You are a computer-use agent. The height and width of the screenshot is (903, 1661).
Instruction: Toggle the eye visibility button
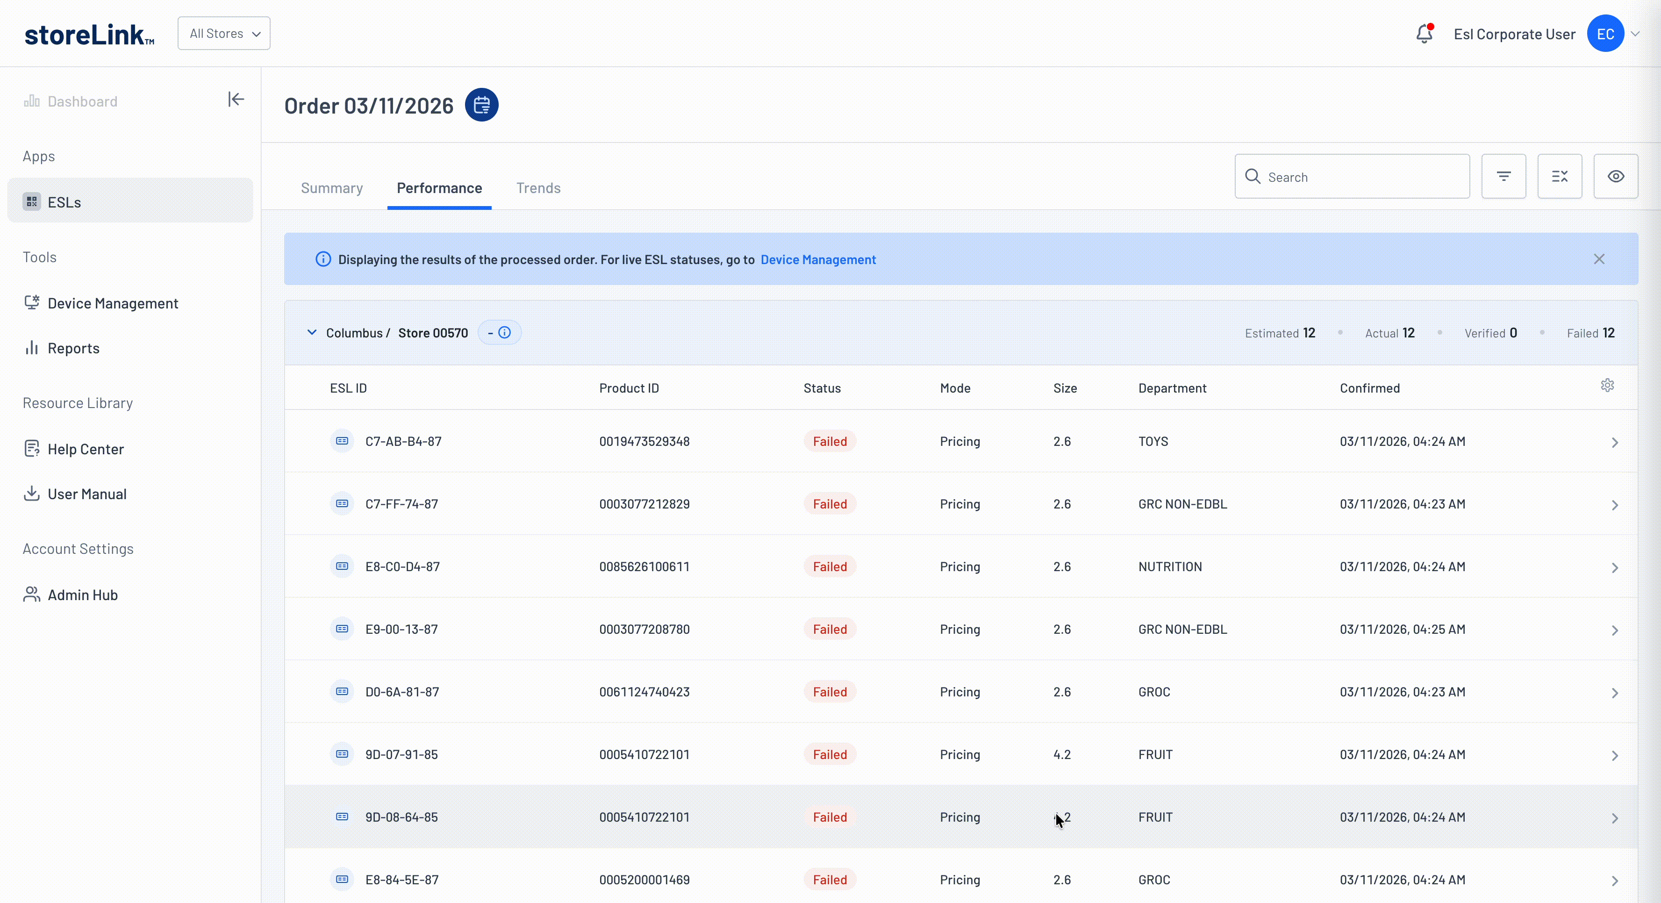coord(1616,176)
